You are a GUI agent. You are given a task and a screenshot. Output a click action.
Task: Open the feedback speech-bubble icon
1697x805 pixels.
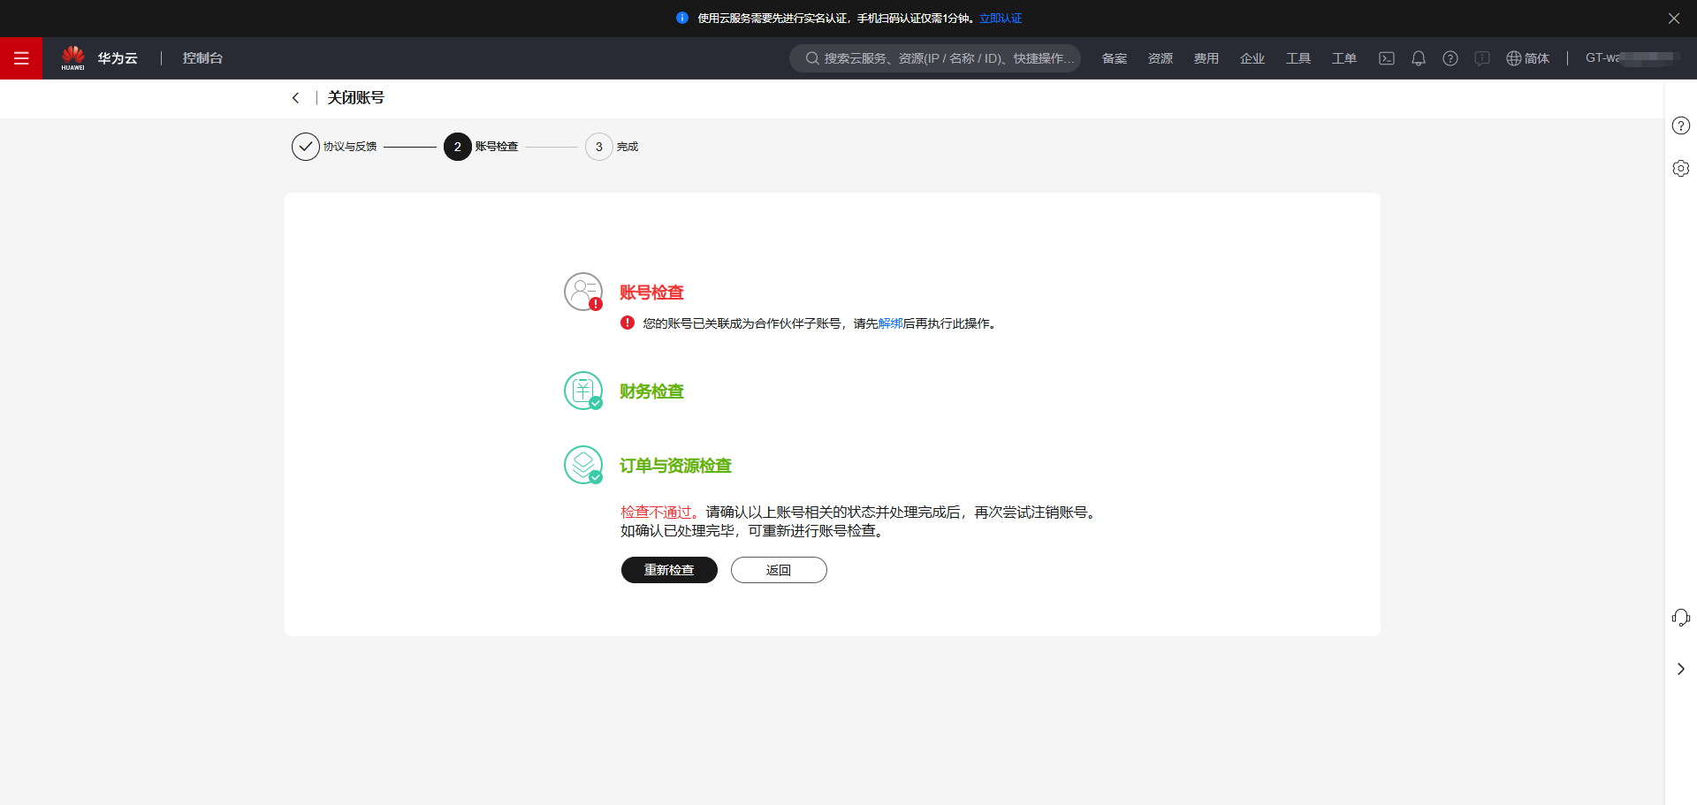coord(1482,57)
